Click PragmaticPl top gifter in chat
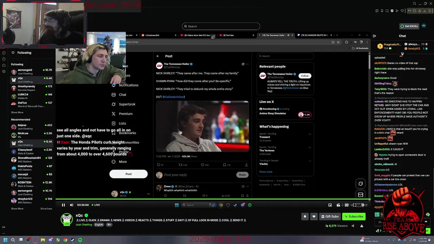The width and height of the screenshot is (434, 244). coord(390,46)
